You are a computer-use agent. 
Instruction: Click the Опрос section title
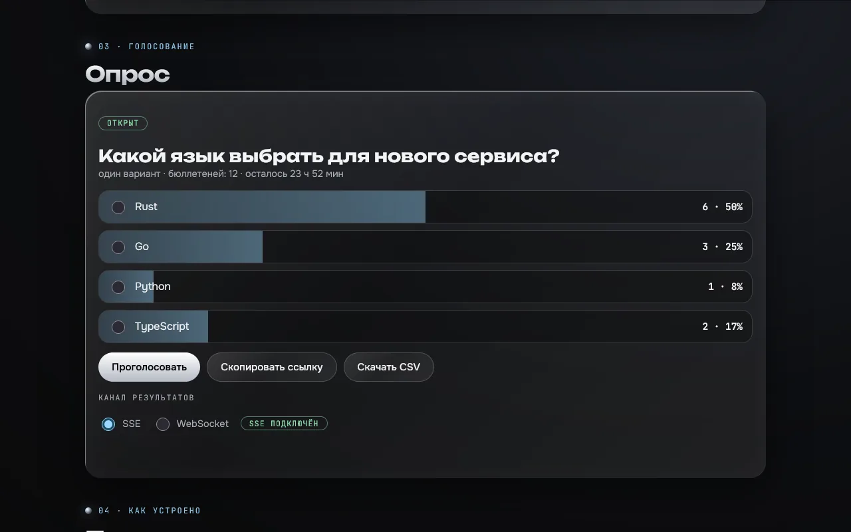pos(128,74)
